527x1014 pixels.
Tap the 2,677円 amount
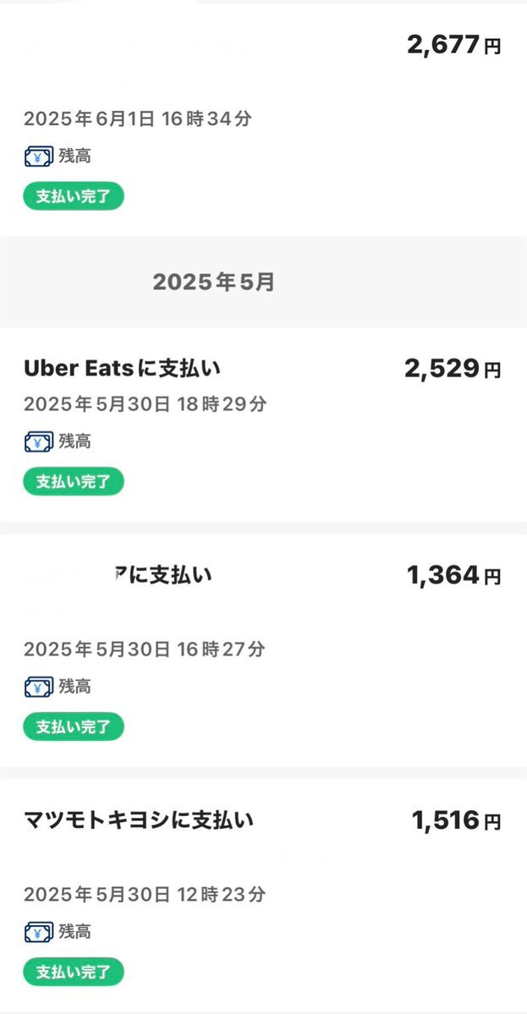click(454, 46)
